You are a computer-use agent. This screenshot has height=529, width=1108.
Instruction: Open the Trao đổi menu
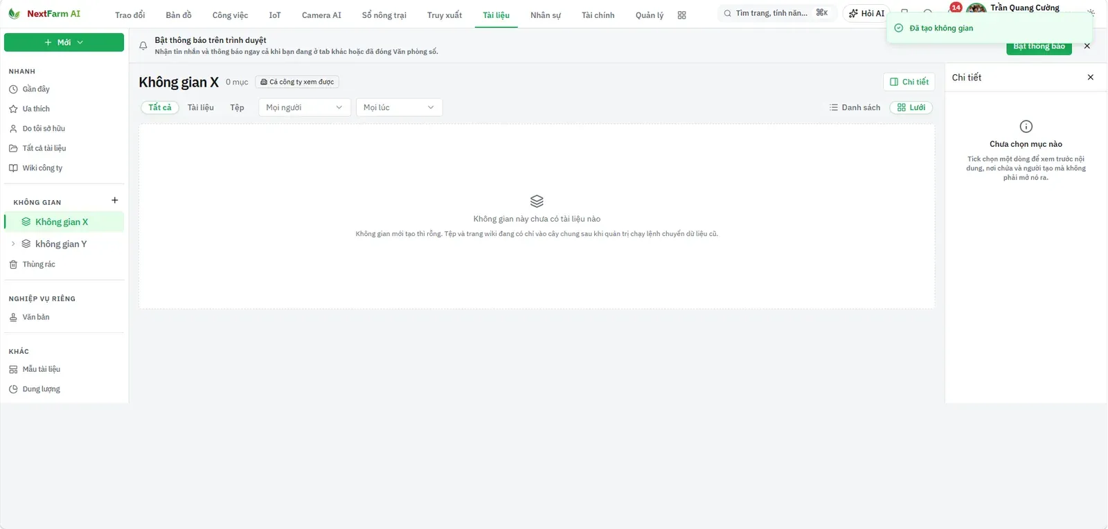(x=130, y=15)
